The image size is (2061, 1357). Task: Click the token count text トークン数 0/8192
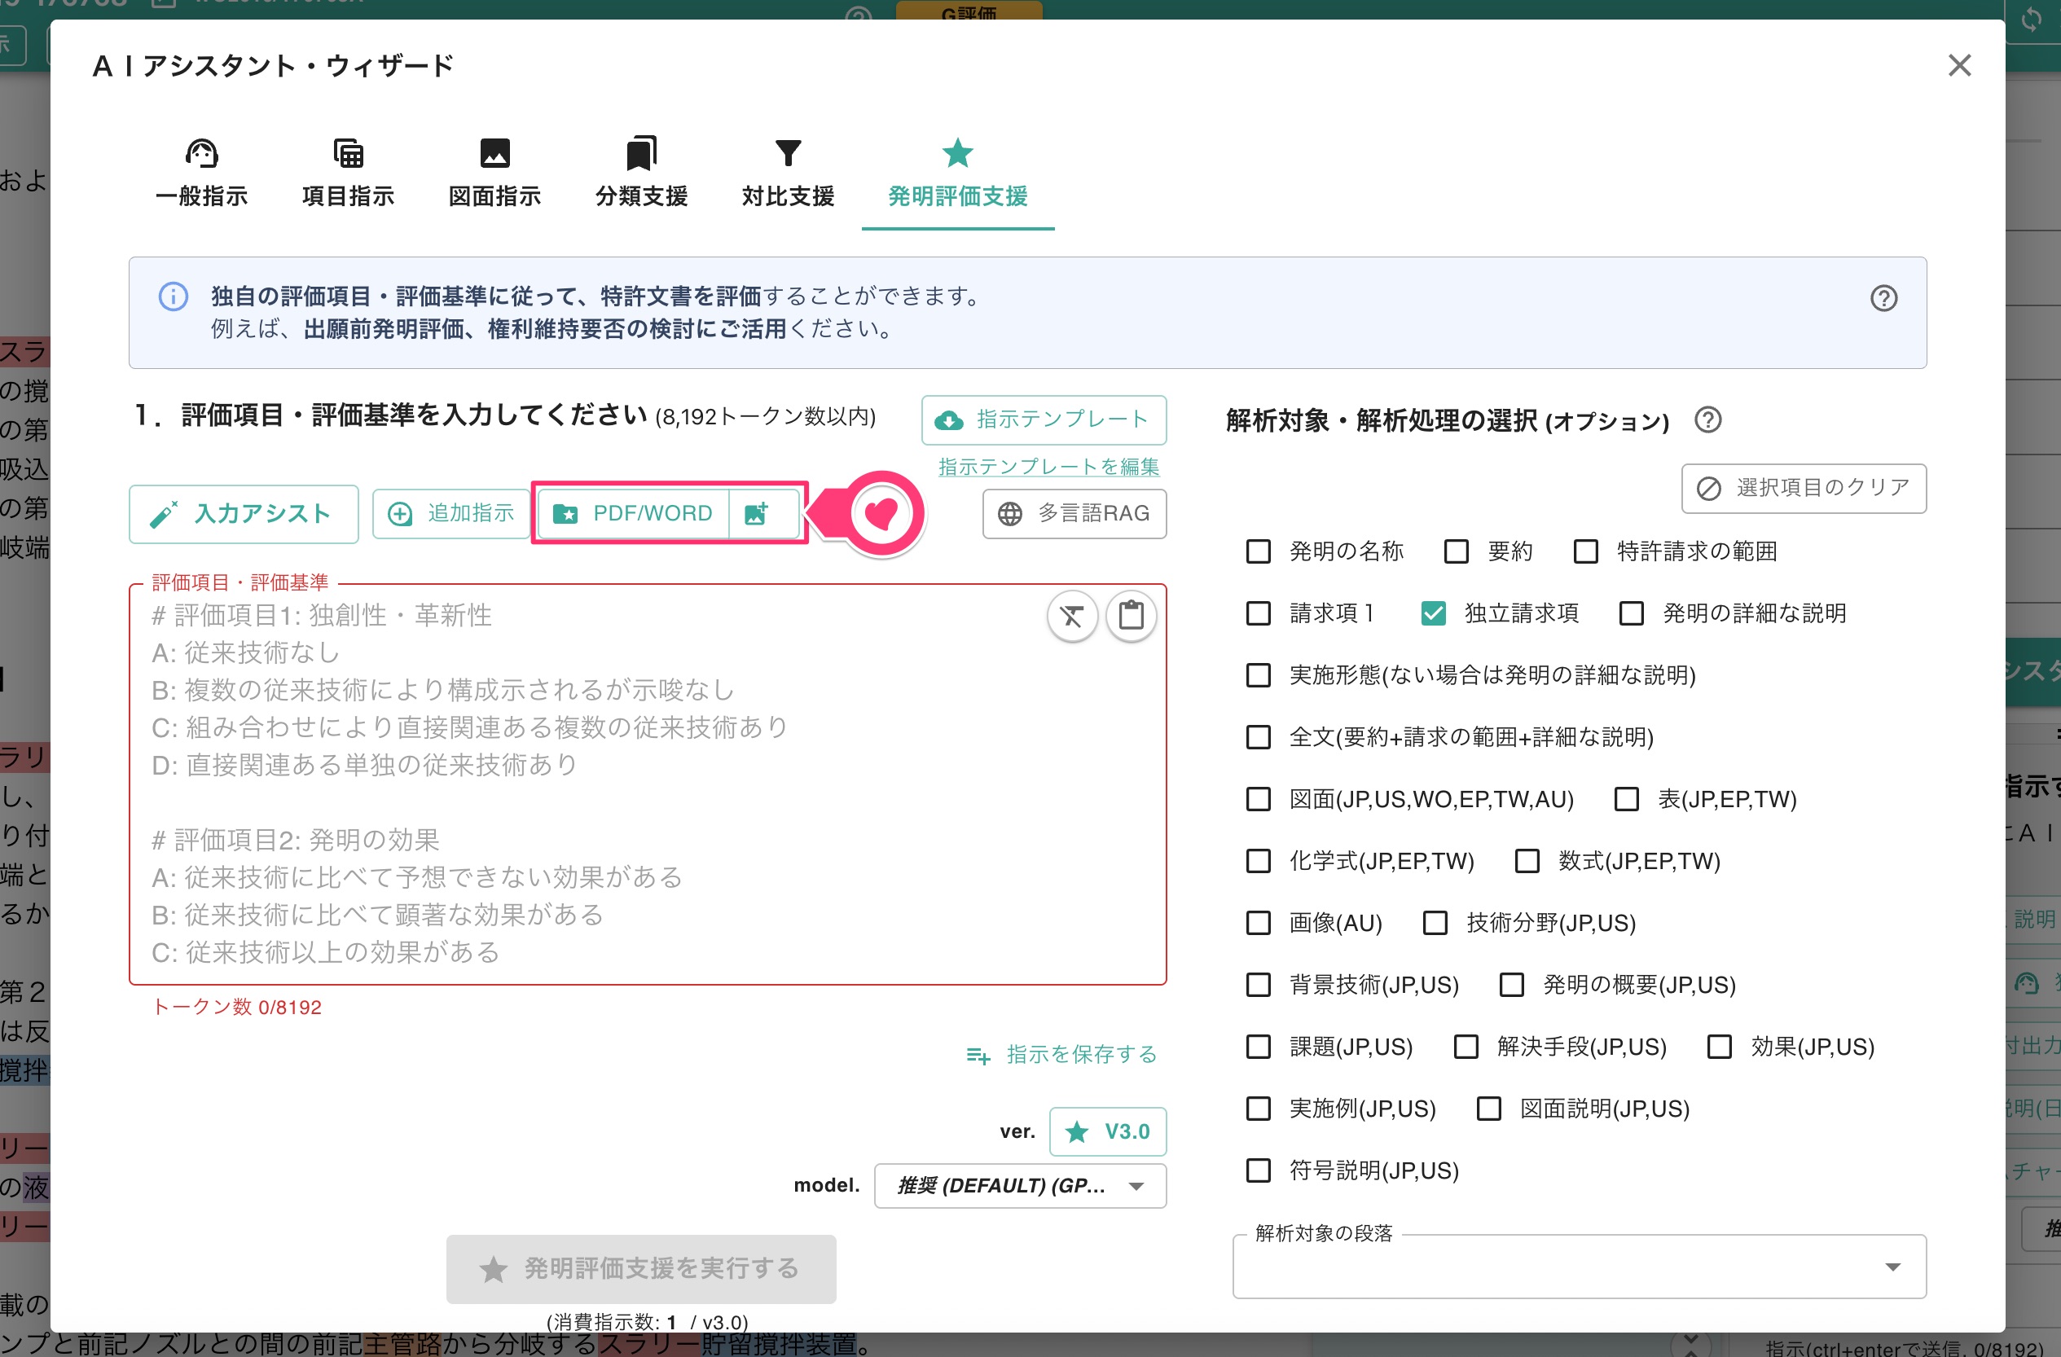(237, 1007)
